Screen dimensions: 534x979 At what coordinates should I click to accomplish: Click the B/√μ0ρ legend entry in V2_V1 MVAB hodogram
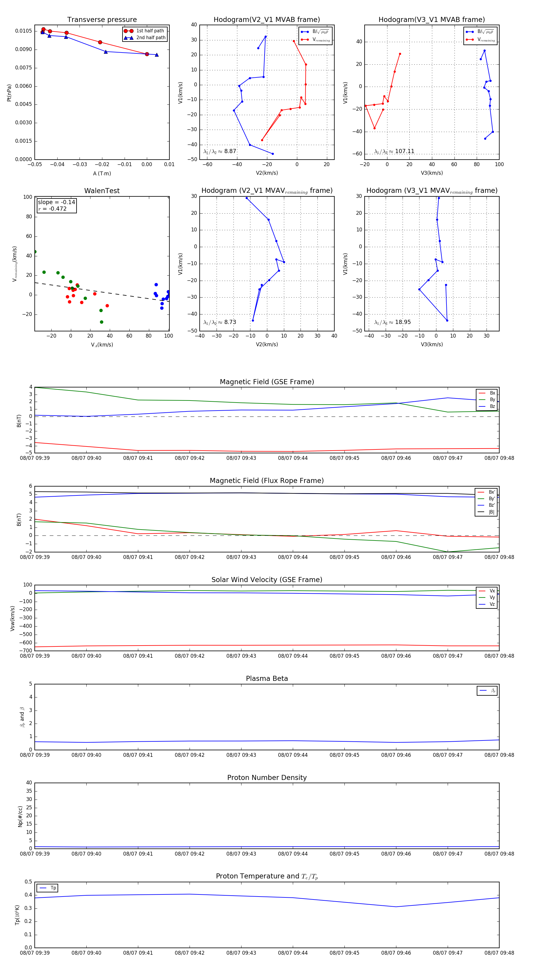[315, 32]
